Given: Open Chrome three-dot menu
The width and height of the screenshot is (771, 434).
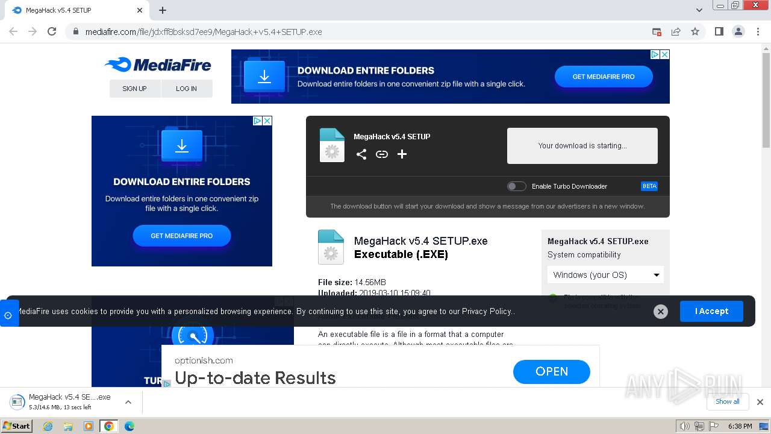Looking at the screenshot, I should [x=758, y=31].
